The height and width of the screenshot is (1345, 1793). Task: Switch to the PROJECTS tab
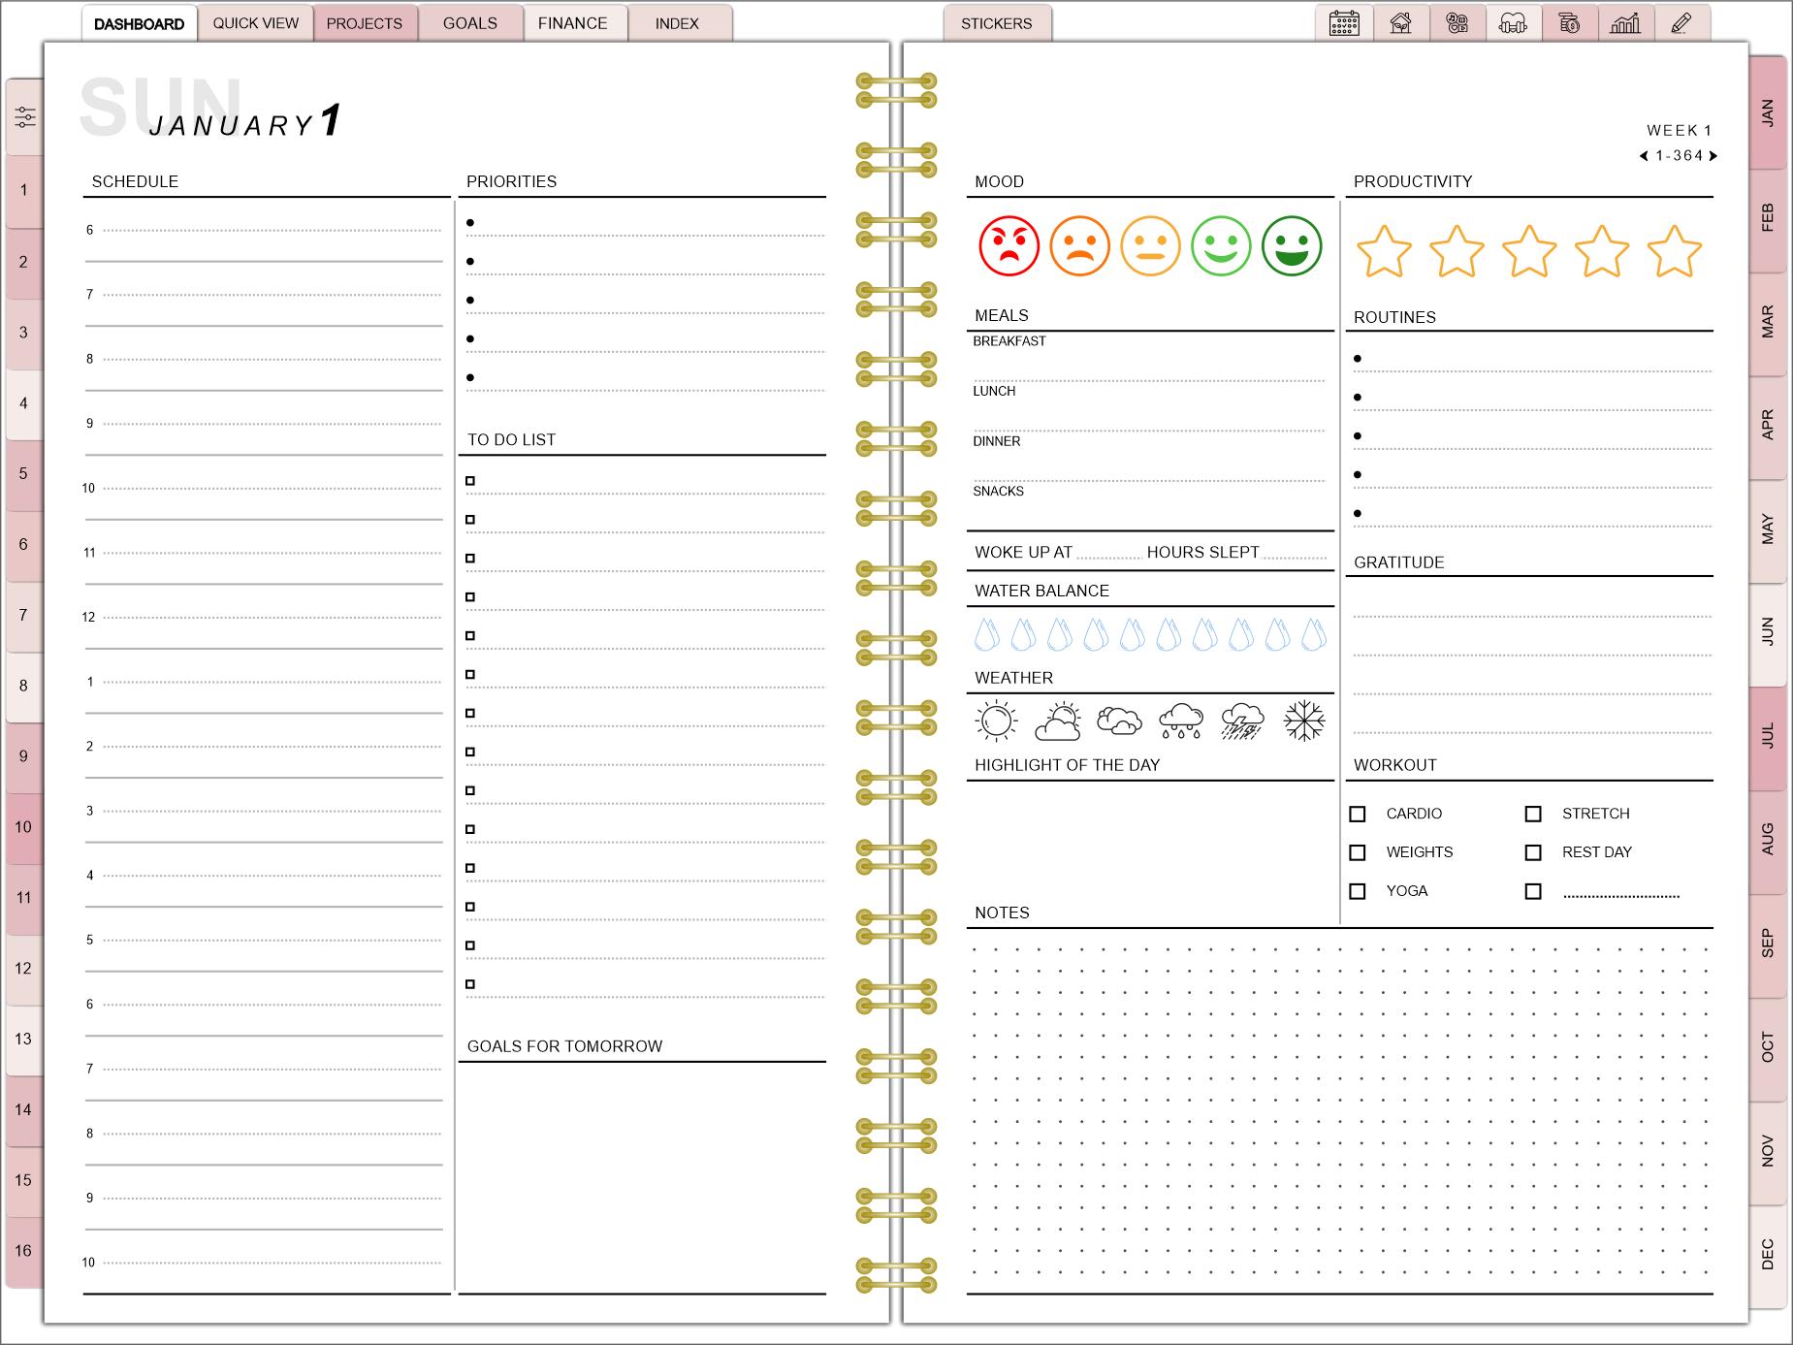[x=365, y=23]
